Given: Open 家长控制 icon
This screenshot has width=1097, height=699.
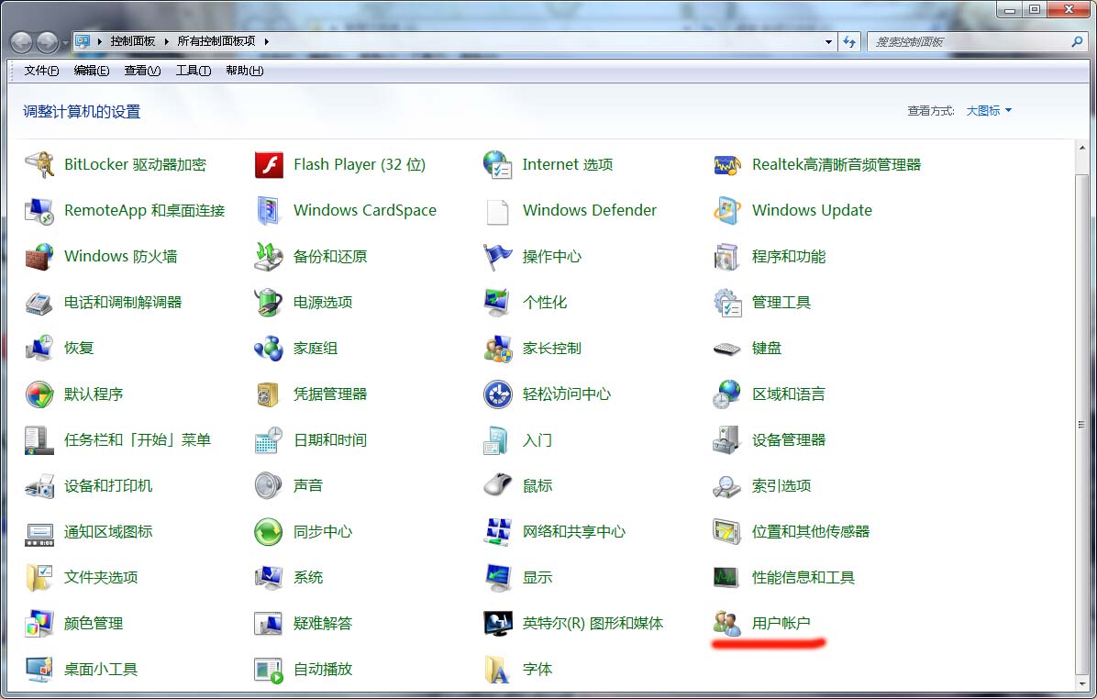Looking at the screenshot, I should point(497,349).
